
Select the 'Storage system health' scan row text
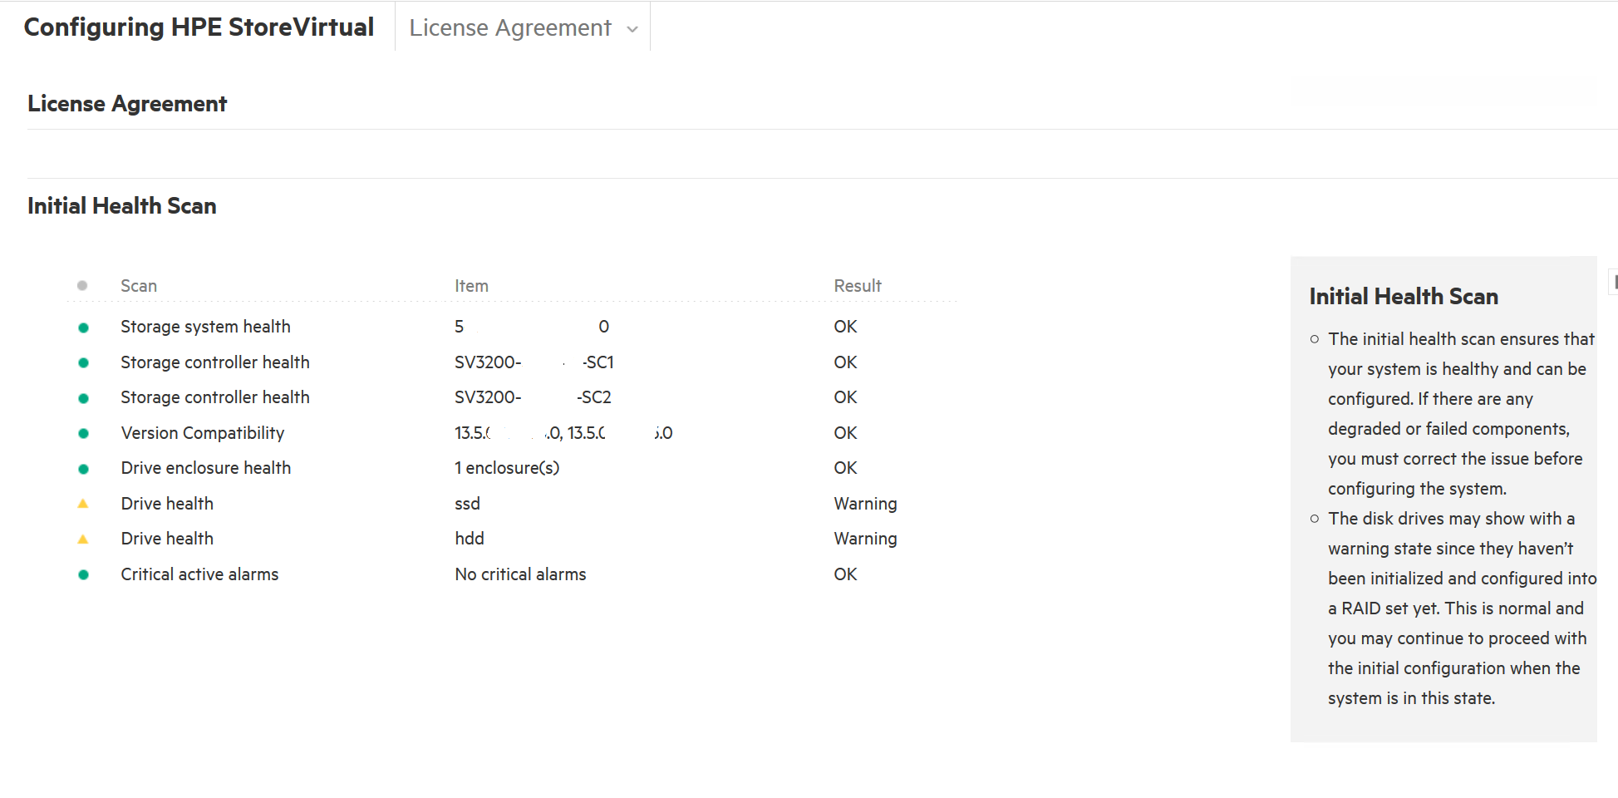pyautogui.click(x=205, y=327)
